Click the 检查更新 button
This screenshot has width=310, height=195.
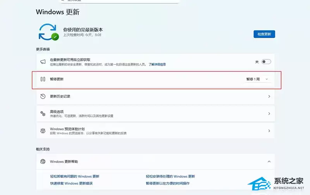point(264,34)
